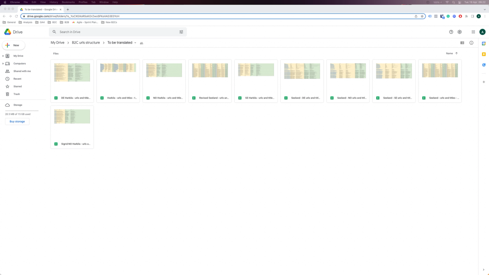Open macOS Spotlight search icon
The width and height of the screenshot is (489, 275).
tap(454, 2)
